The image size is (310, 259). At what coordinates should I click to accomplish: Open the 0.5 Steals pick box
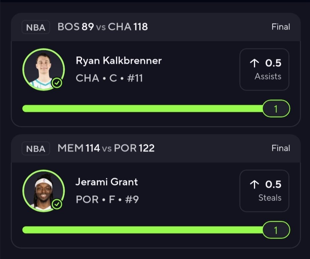click(x=264, y=191)
